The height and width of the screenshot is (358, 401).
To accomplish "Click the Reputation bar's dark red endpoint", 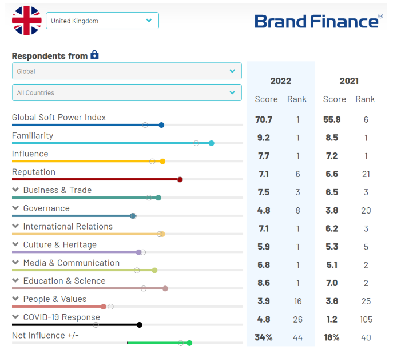I will click(x=180, y=179).
